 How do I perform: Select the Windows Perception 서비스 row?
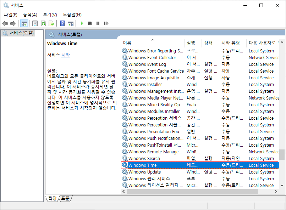(x=200, y=118)
